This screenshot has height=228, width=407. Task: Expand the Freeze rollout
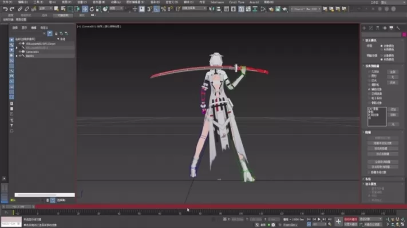pyautogui.click(x=368, y=179)
